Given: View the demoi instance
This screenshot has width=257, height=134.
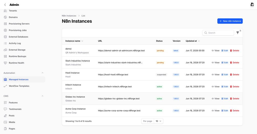Looking at the screenshot, I should coord(215,51).
